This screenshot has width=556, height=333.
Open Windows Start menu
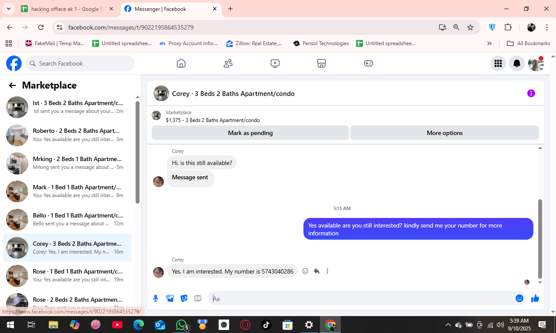(x=10, y=325)
